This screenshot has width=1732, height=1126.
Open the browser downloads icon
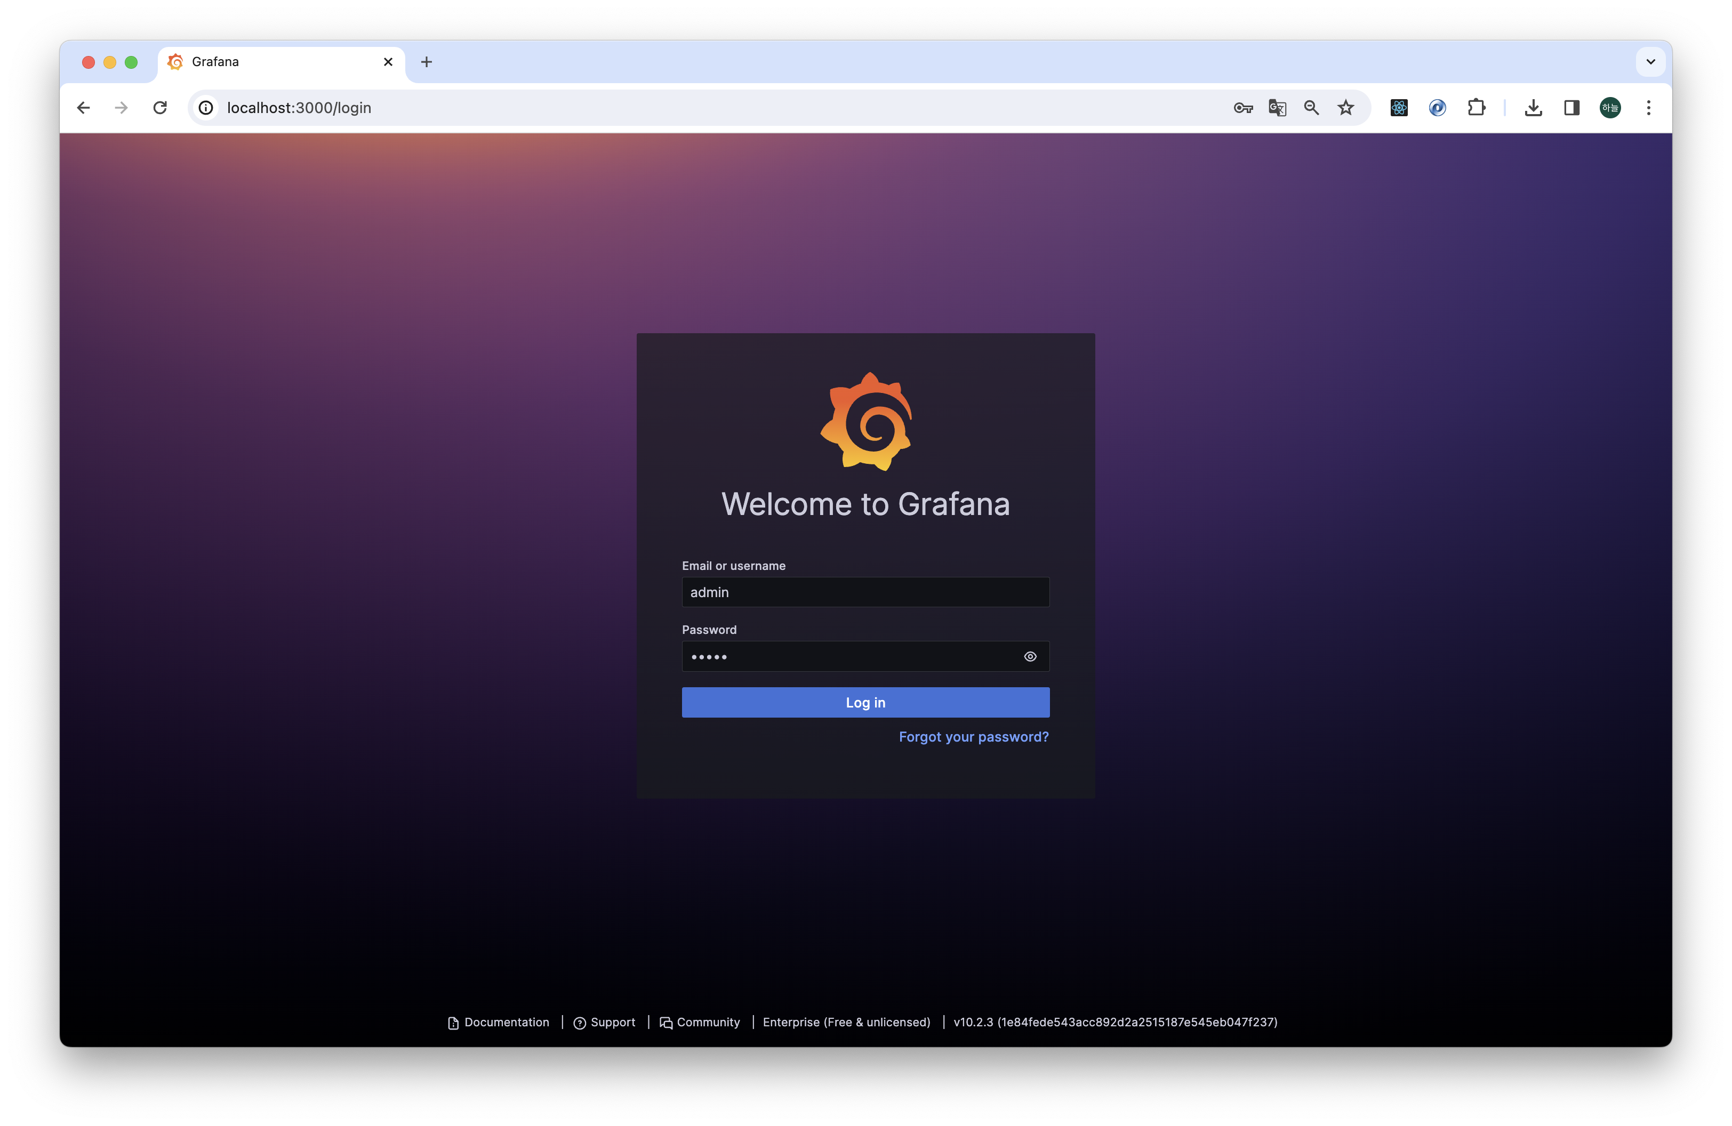1533,108
